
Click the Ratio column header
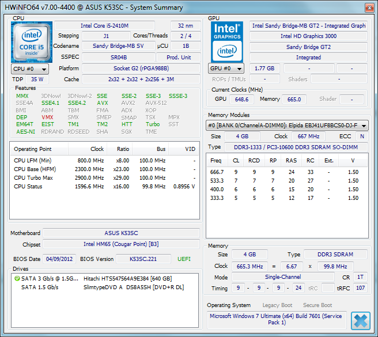(120, 149)
